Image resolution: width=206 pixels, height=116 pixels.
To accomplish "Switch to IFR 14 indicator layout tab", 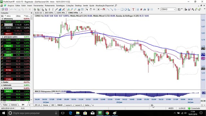I will [x=37, y=105].
